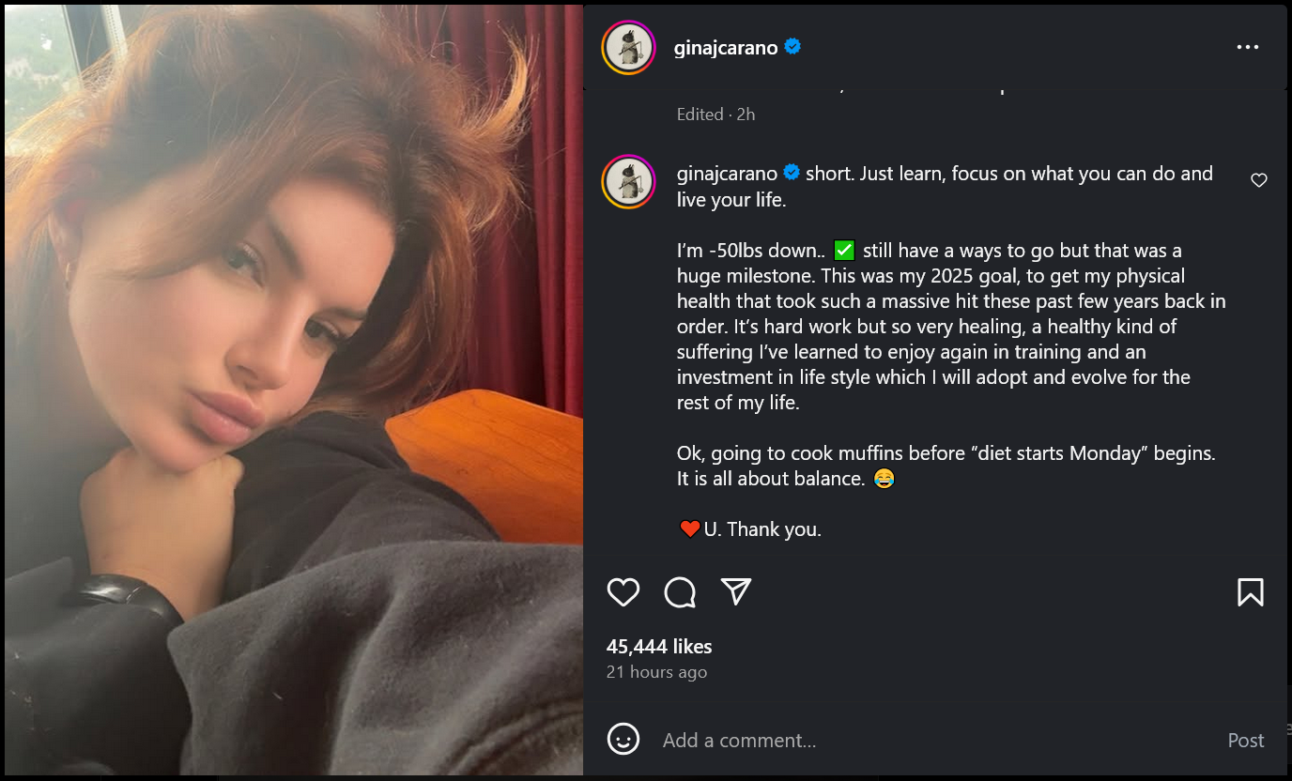This screenshot has width=1292, height=781.
Task: Like the post with heart icon
Action: 623,592
